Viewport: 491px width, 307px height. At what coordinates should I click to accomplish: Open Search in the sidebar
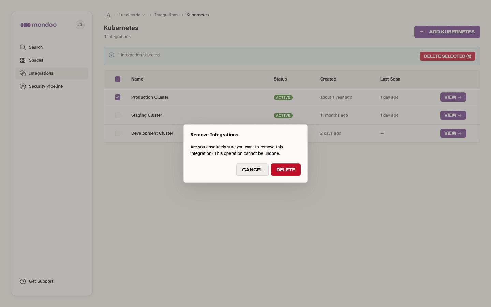(x=52, y=47)
